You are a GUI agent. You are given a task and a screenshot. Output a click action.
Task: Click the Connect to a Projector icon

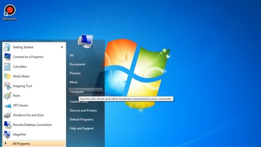click(7, 57)
